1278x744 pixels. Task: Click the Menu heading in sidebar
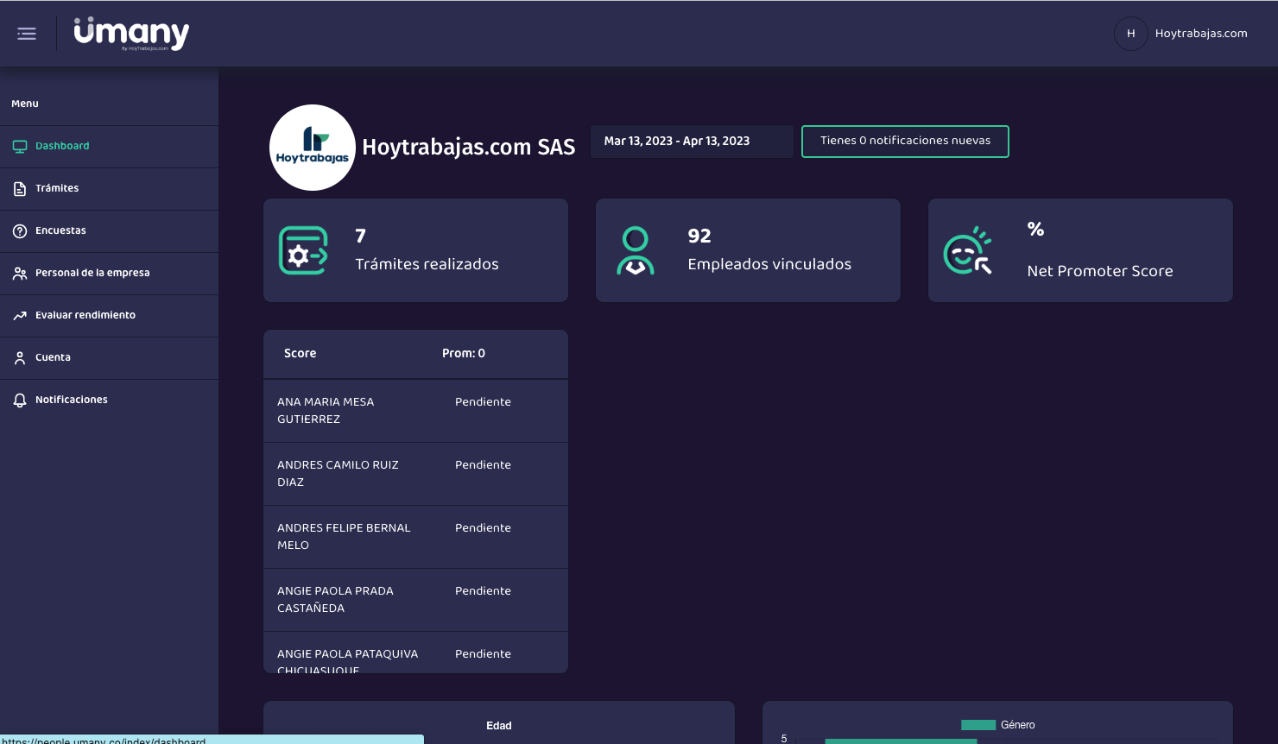[x=25, y=104]
